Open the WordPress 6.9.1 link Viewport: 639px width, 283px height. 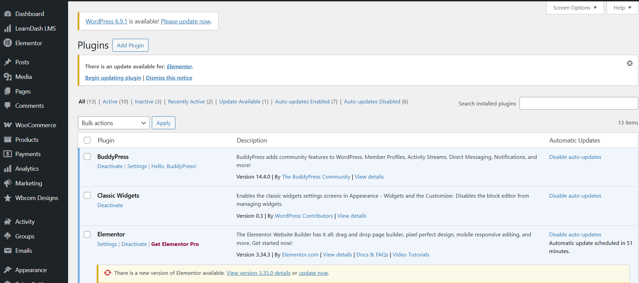106,21
